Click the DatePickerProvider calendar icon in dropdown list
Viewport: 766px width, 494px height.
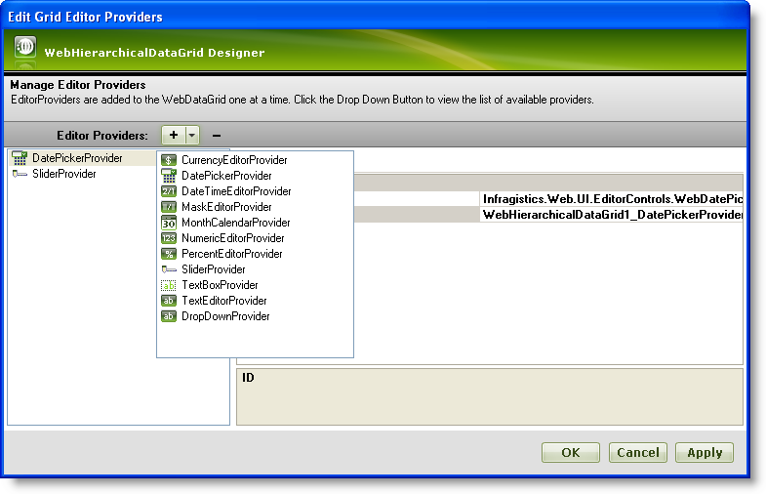pyautogui.click(x=169, y=176)
